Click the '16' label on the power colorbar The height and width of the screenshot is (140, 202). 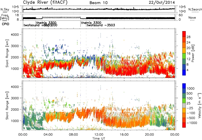(x=188, y=54)
